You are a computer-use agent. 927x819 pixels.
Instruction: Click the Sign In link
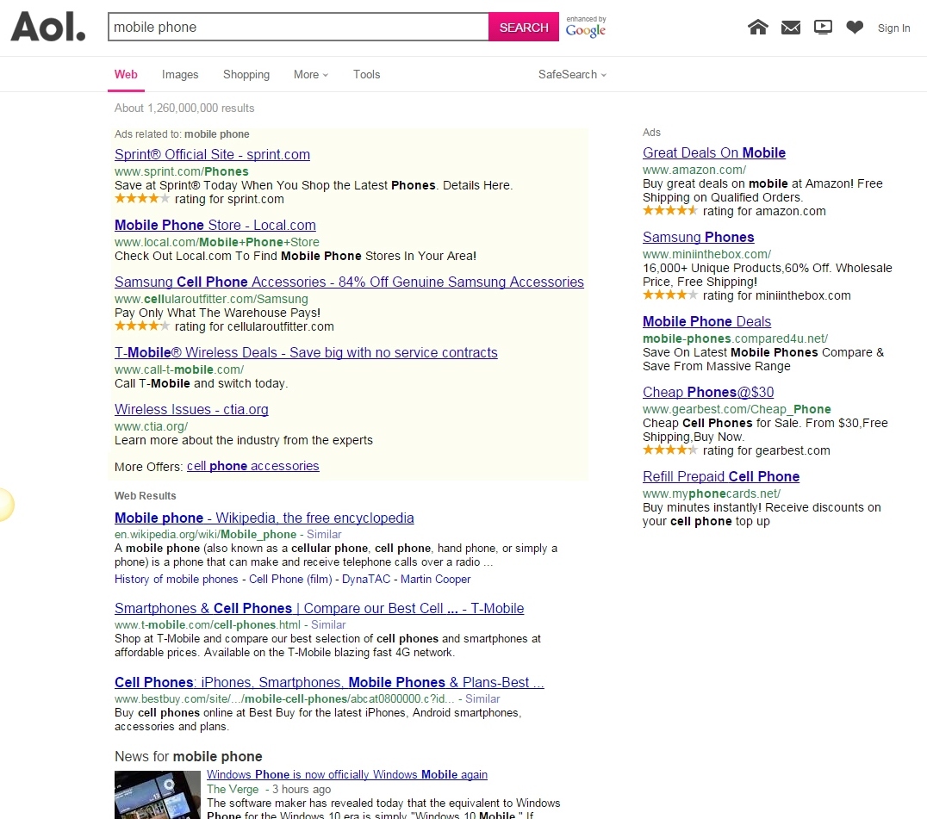coord(894,28)
